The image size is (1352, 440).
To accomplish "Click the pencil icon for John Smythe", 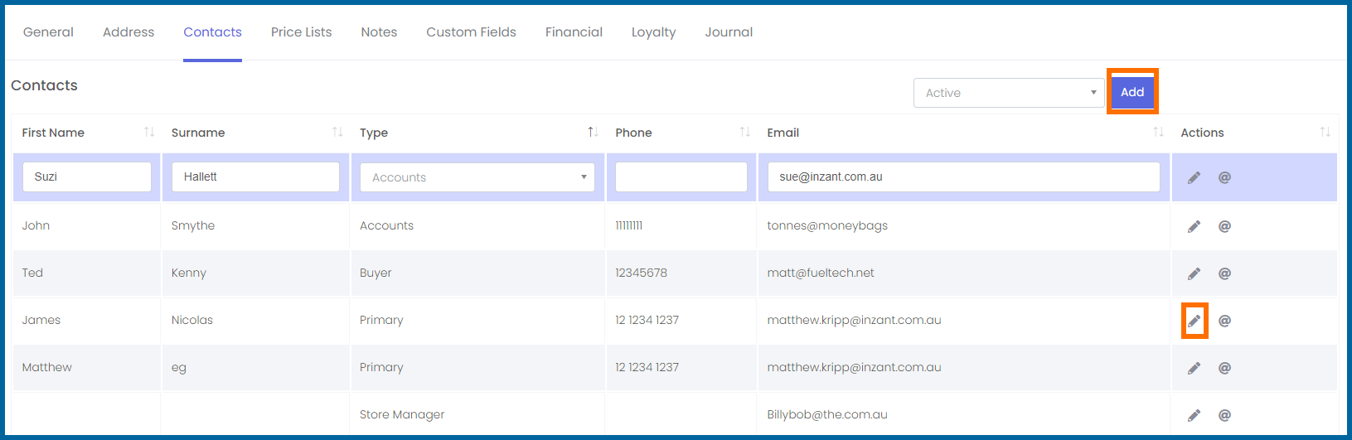I will pos(1194,226).
